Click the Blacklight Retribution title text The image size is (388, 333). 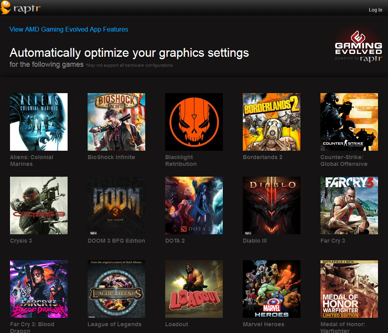(181, 161)
